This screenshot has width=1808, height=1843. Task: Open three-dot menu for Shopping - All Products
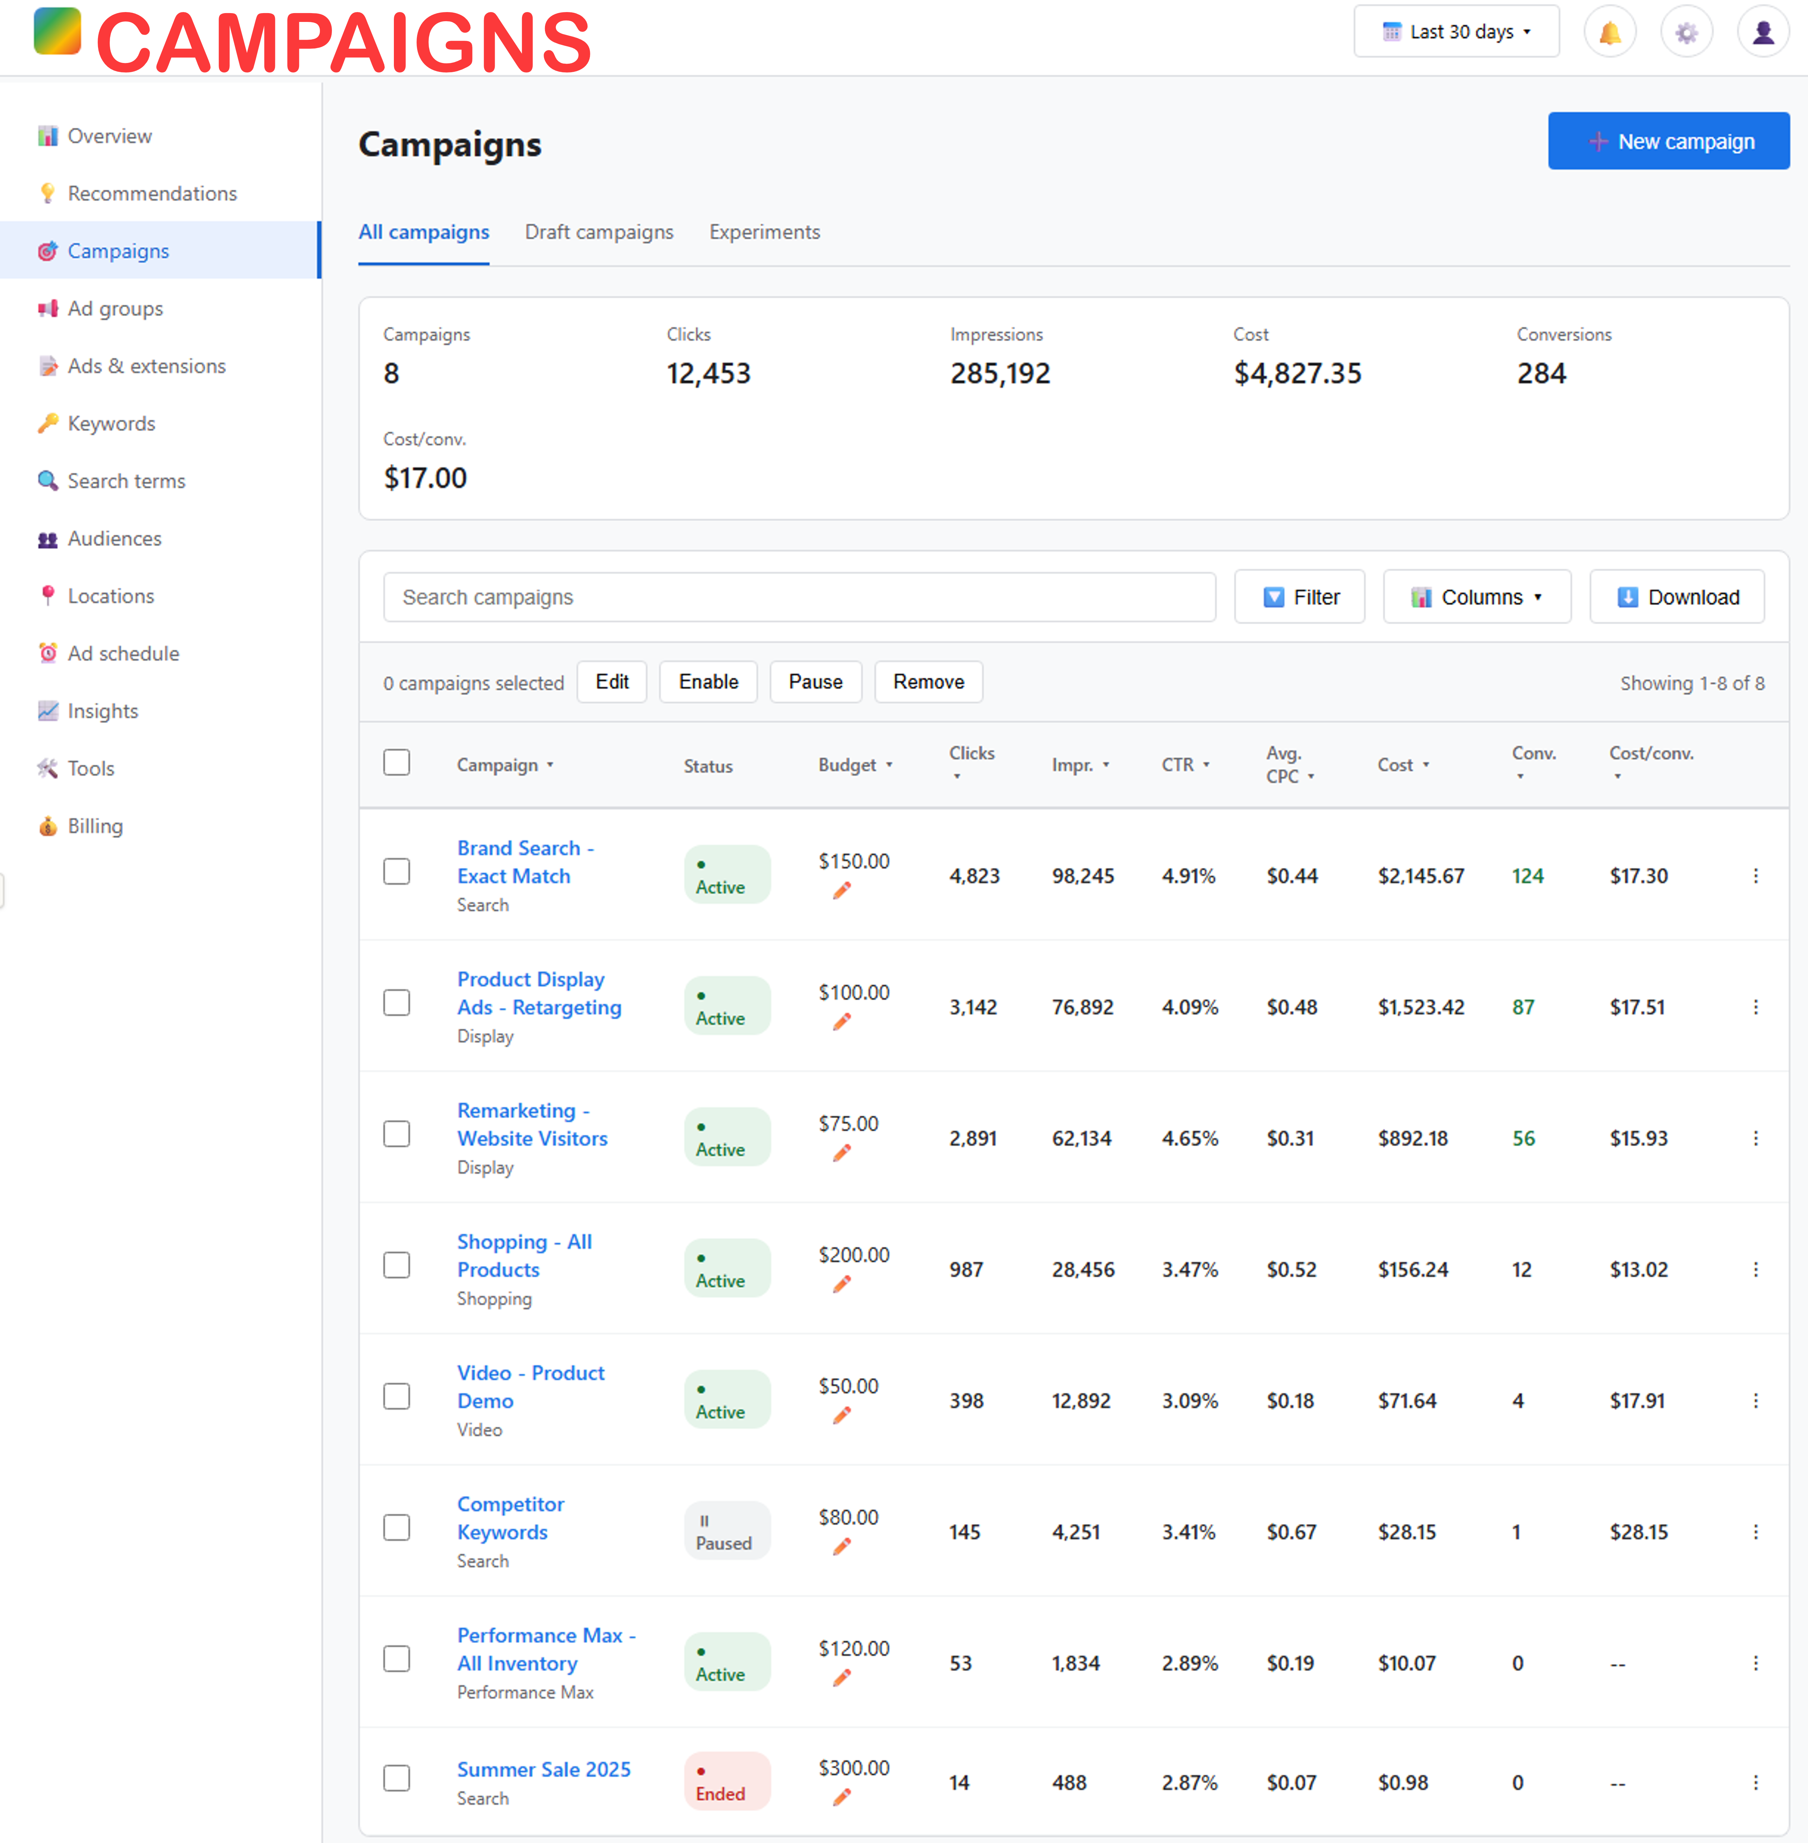[x=1755, y=1269]
